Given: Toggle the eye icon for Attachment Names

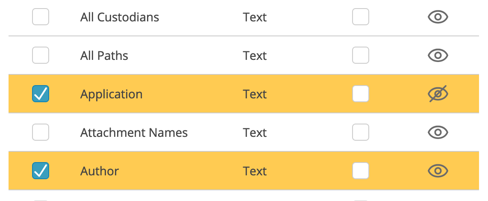Looking at the screenshot, I should [x=438, y=133].
